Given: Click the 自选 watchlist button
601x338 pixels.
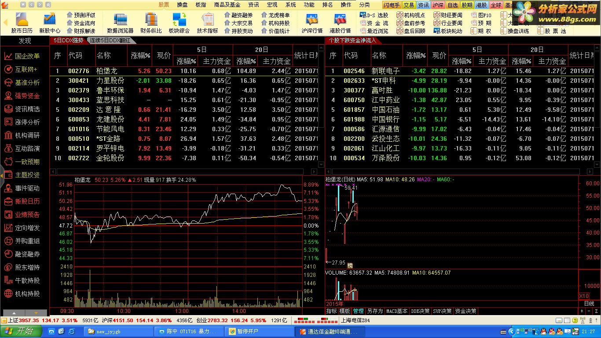Looking at the screenshot, I should click(x=452, y=5).
